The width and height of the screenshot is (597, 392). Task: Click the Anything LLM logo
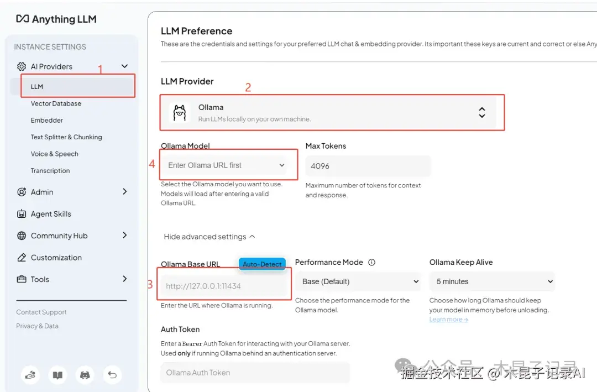coord(56,19)
